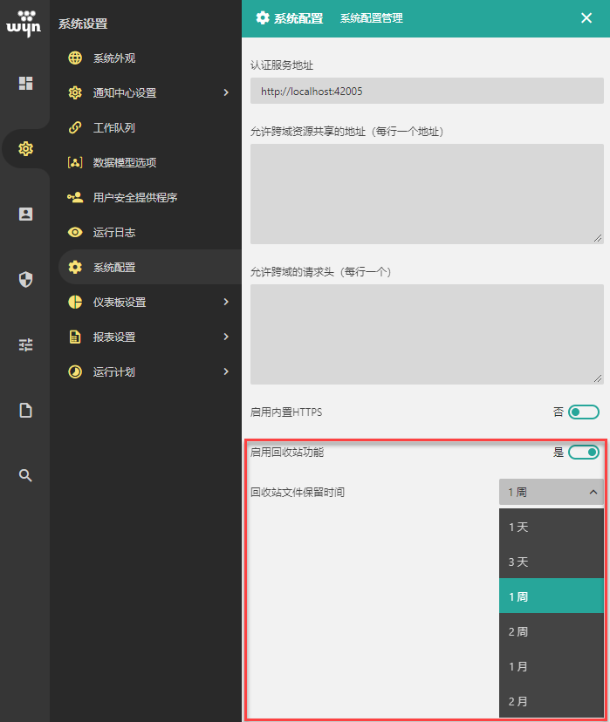The height and width of the screenshot is (722, 610).
Task: Click the eye icon beside 运行日志
Action: click(x=75, y=233)
